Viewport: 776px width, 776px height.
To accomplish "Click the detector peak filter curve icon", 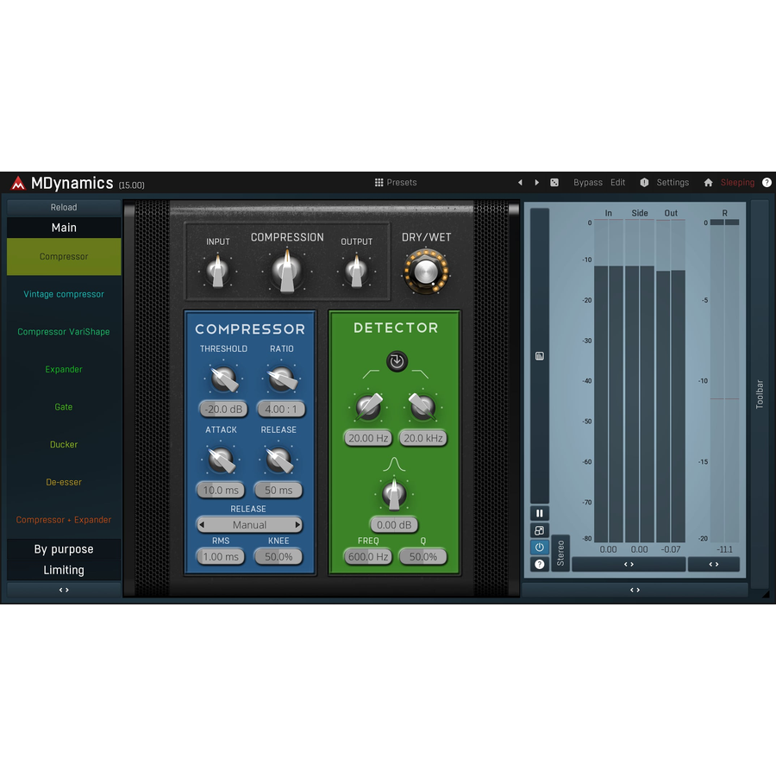I will tap(394, 464).
